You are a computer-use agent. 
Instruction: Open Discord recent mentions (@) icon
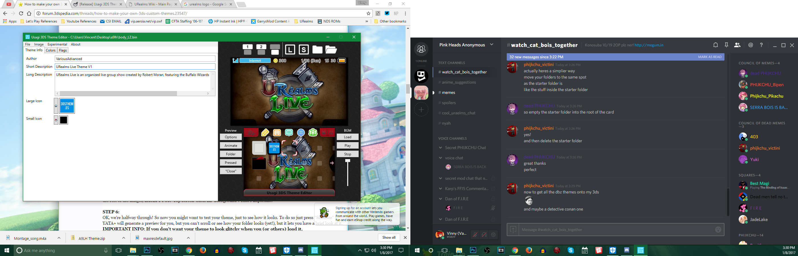(x=751, y=45)
